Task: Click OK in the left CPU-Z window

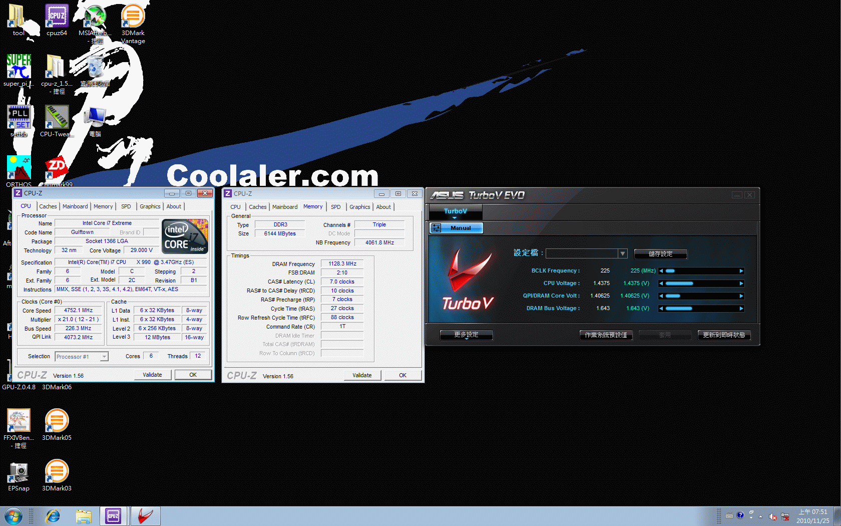Action: pos(193,375)
